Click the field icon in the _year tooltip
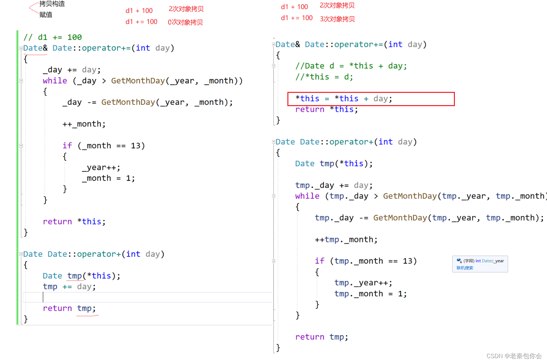Viewport: 547px width, 362px height. click(x=459, y=261)
